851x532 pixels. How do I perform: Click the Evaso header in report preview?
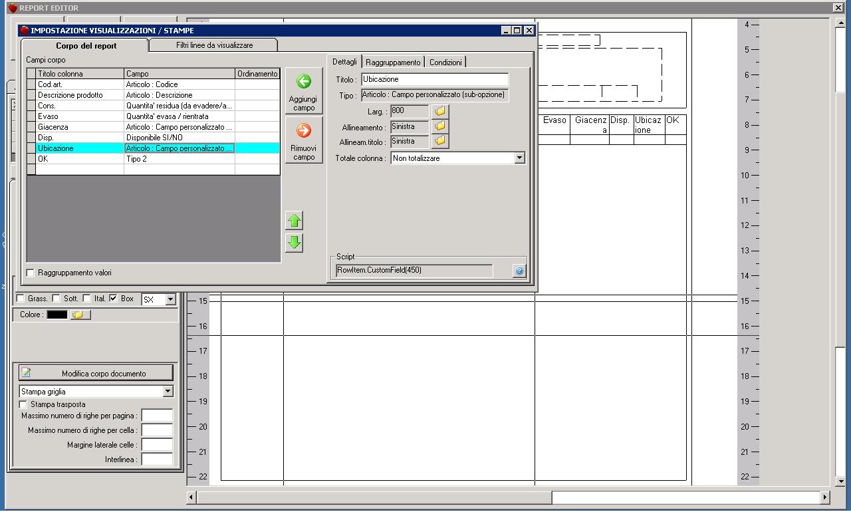(554, 120)
